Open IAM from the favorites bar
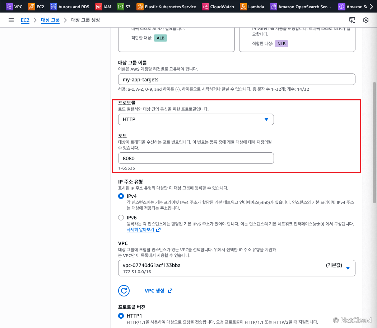377x328 pixels. [x=107, y=7]
